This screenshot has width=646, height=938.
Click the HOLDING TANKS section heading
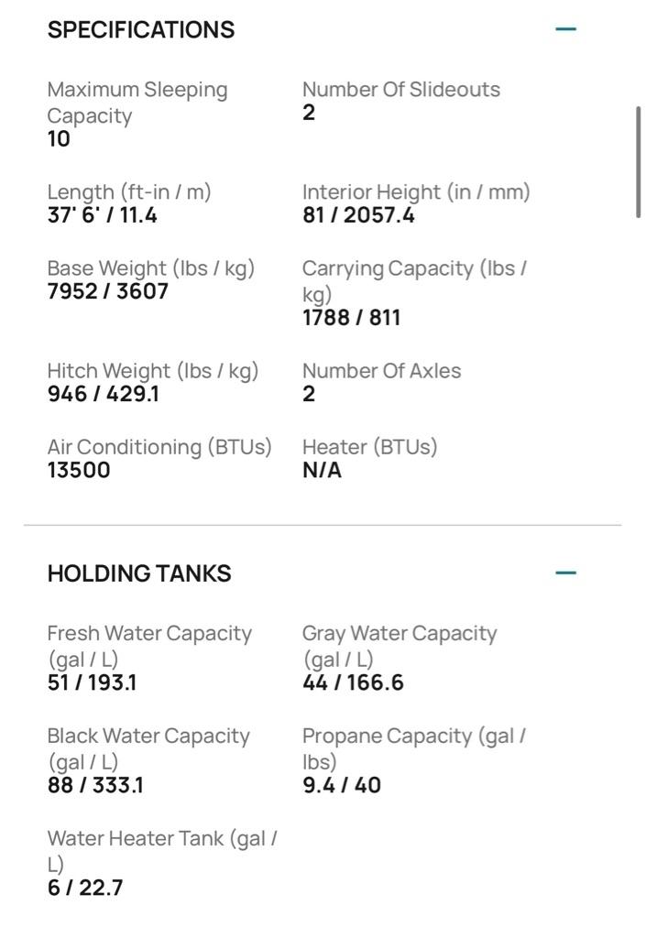[139, 573]
